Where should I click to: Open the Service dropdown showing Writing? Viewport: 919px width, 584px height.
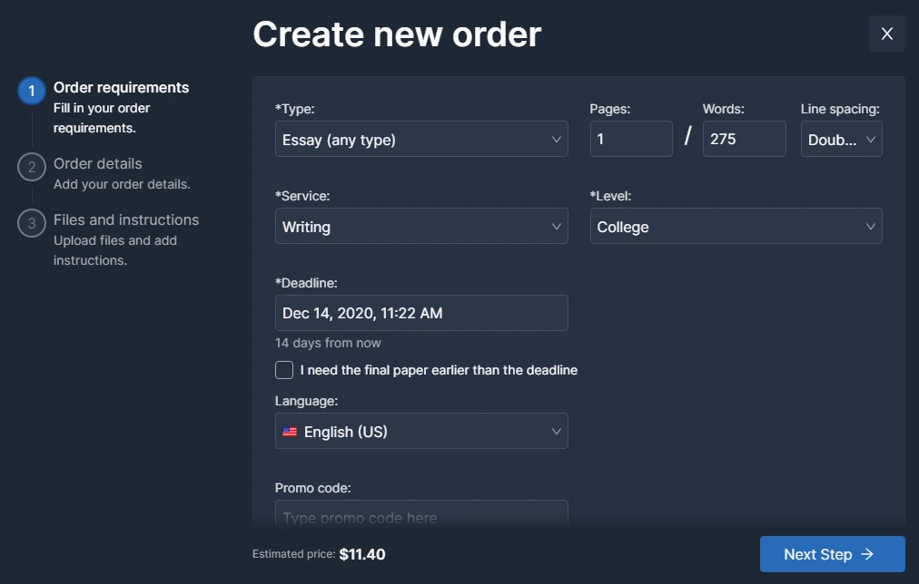[x=421, y=226]
